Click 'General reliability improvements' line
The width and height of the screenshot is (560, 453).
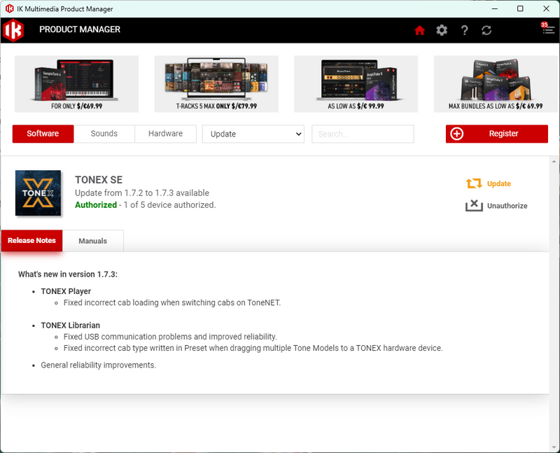pos(99,365)
